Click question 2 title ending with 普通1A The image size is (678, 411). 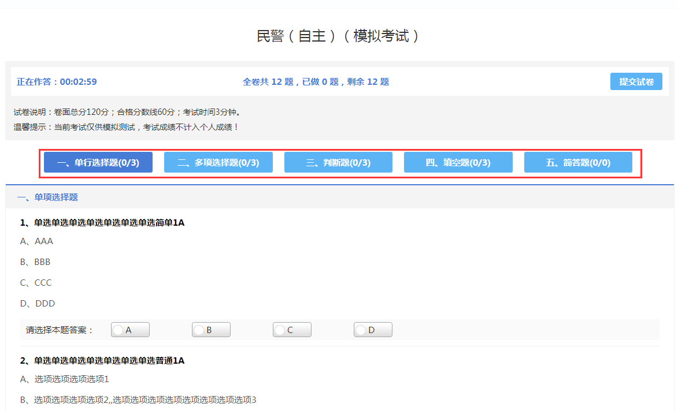[102, 361]
